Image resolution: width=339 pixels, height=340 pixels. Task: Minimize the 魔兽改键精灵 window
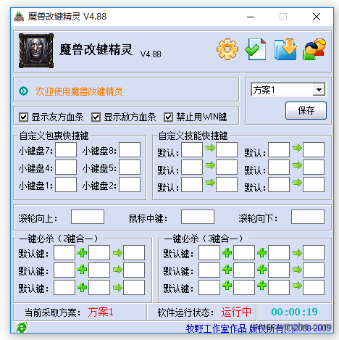(251, 17)
